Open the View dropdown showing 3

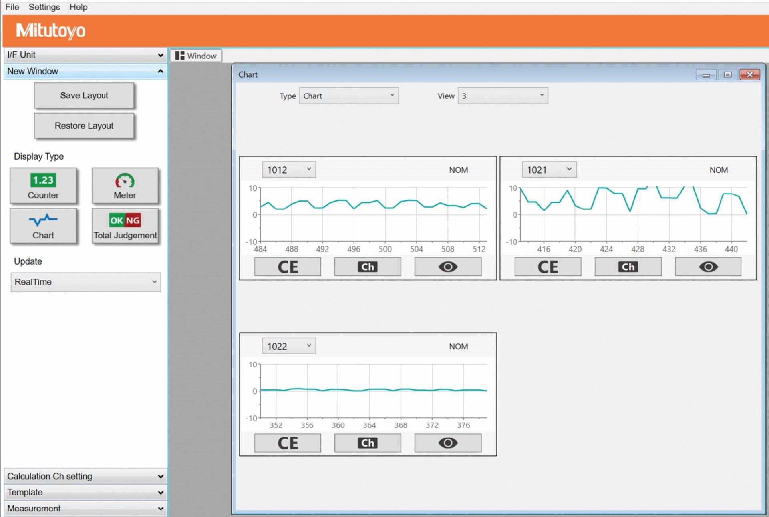point(503,96)
